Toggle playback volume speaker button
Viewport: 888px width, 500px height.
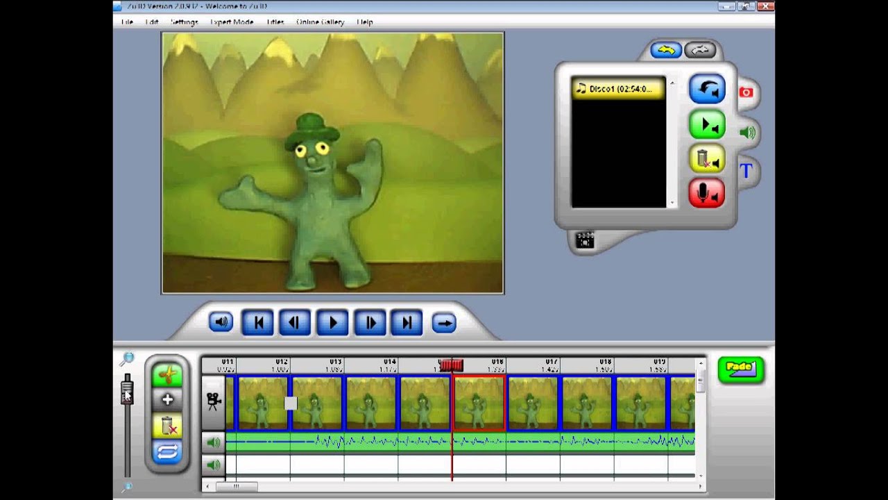tap(221, 322)
